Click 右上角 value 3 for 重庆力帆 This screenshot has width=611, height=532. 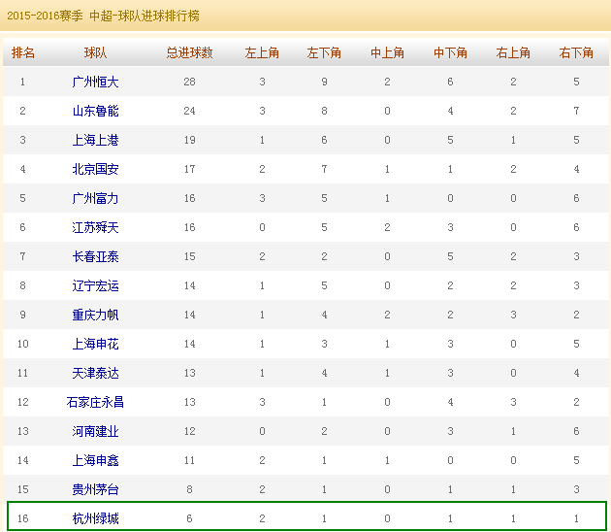point(513,315)
